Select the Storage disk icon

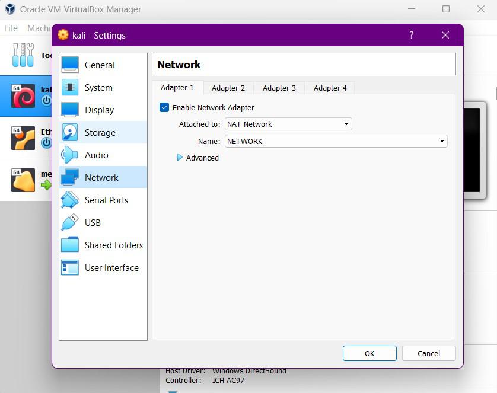click(x=70, y=132)
